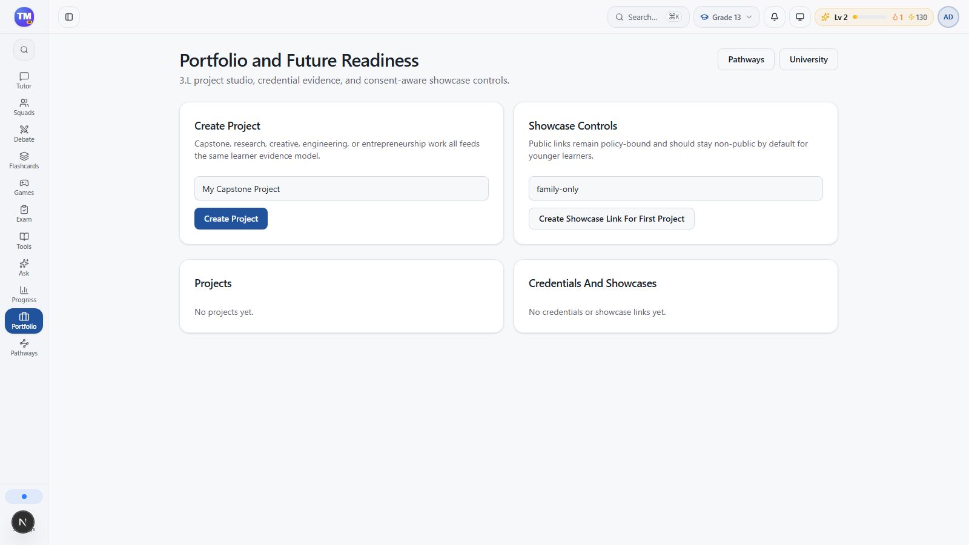Open Debate in the sidebar

tap(24, 134)
